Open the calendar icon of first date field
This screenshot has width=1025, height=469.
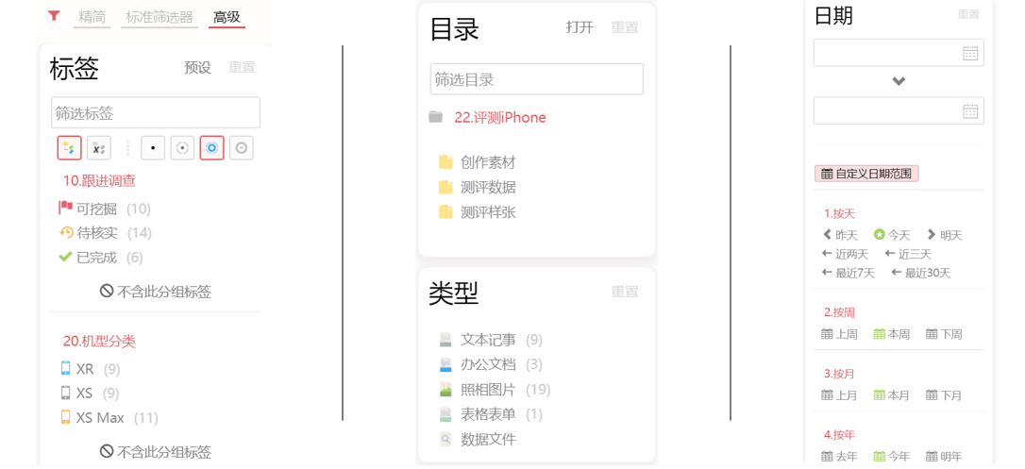(970, 53)
